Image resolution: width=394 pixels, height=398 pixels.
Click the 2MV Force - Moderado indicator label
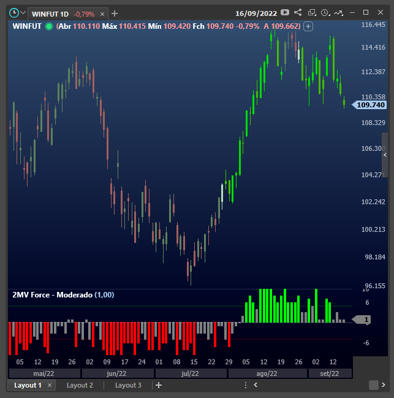[x=52, y=295]
